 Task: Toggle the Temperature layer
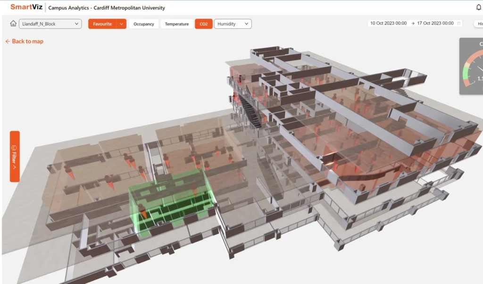pyautogui.click(x=176, y=24)
